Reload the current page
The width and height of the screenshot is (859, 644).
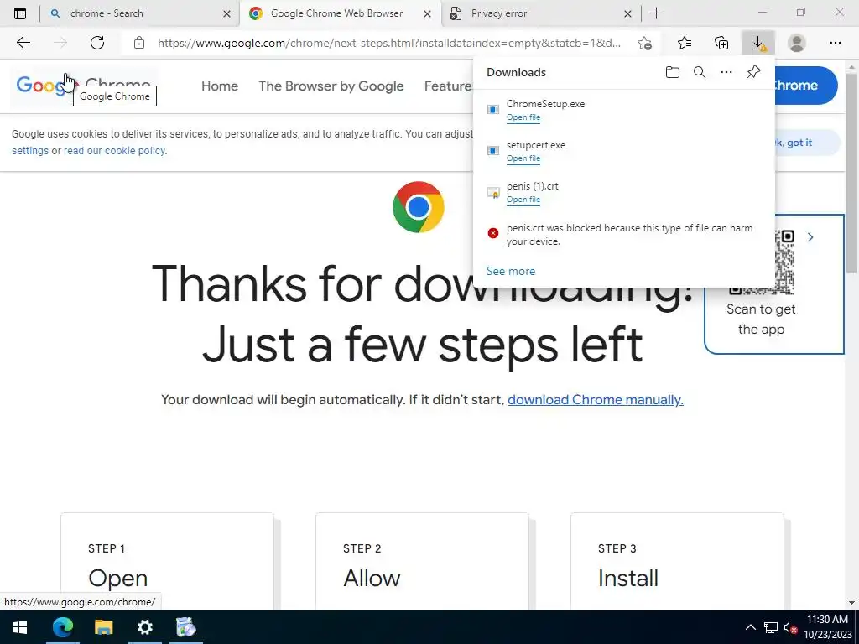[97, 43]
